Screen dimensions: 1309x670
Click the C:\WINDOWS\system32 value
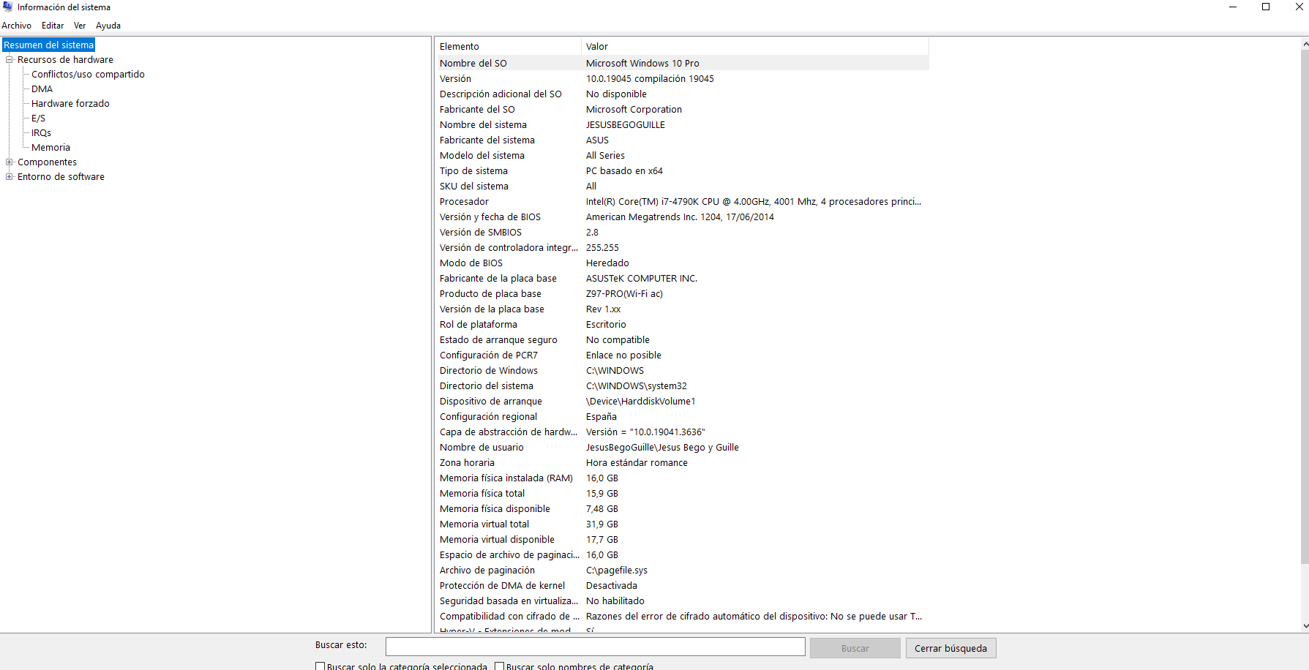(637, 386)
